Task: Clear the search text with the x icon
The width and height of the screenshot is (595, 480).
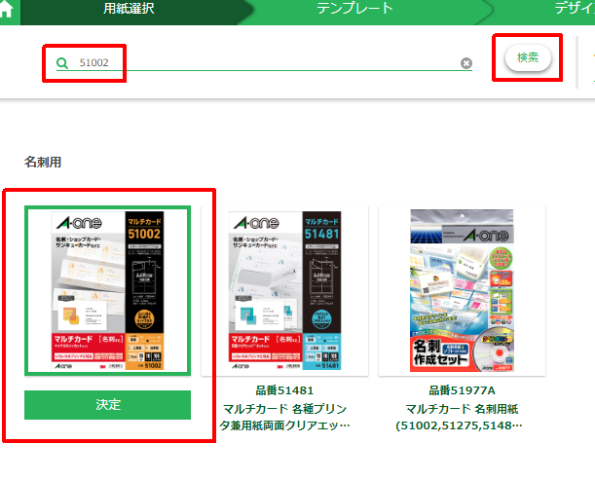Action: click(466, 63)
